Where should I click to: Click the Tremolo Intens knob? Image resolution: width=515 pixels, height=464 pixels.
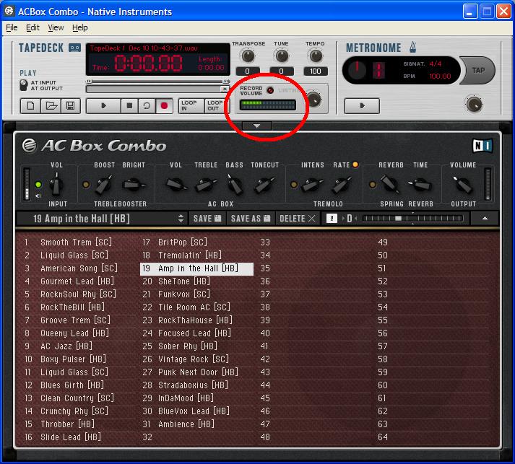(x=312, y=185)
